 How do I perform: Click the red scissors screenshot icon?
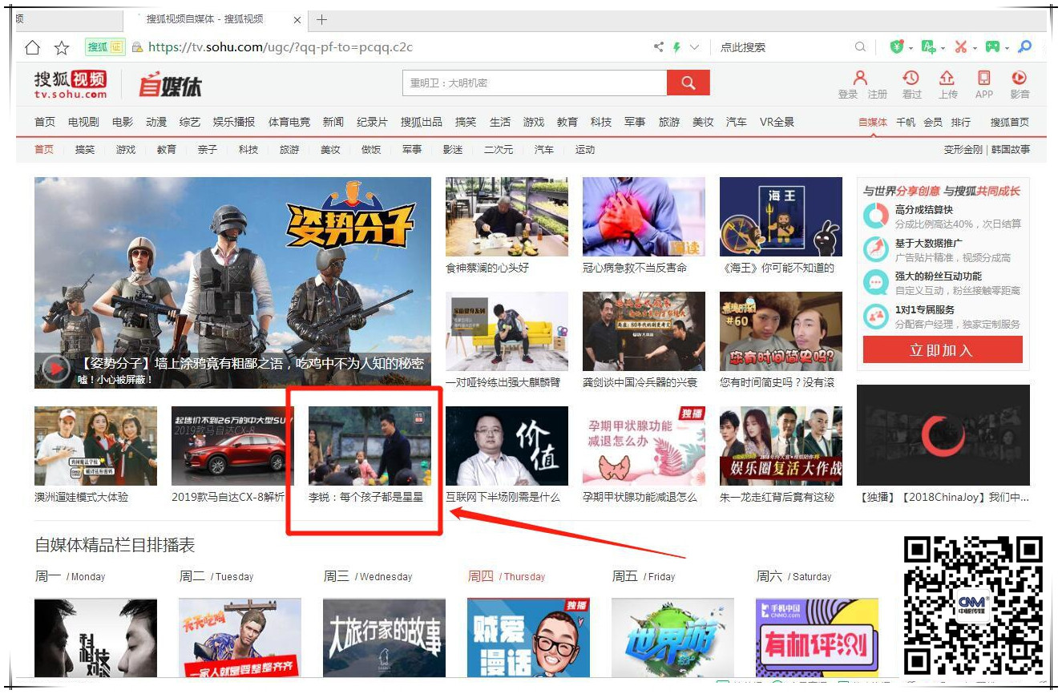pyautogui.click(x=960, y=47)
